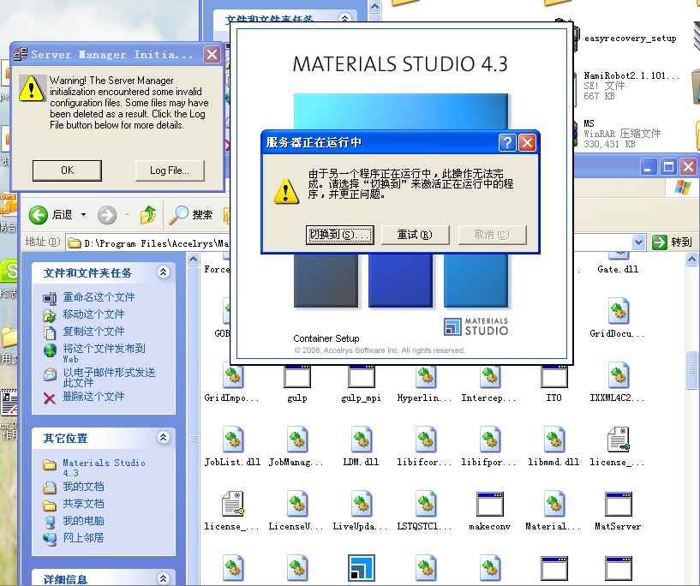
Task: Select the easyrecovery_setup file
Action: [631, 39]
